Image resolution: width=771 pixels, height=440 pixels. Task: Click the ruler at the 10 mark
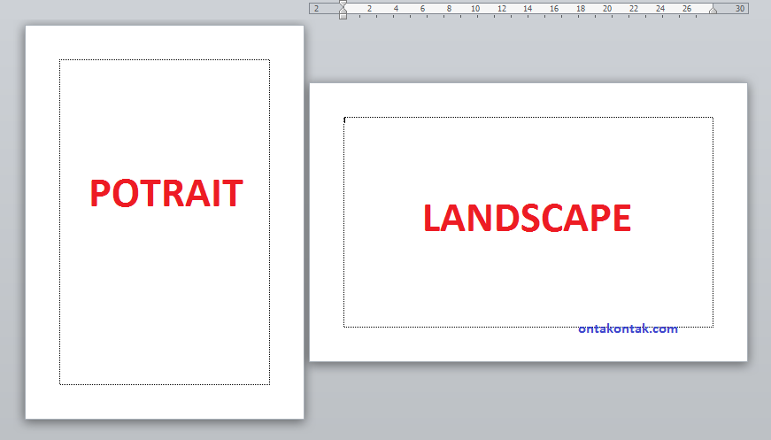coord(475,8)
